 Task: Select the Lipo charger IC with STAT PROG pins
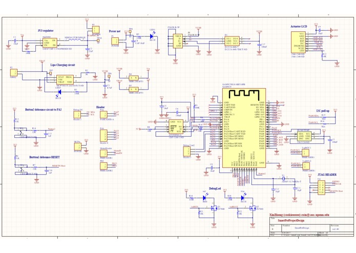65,79
